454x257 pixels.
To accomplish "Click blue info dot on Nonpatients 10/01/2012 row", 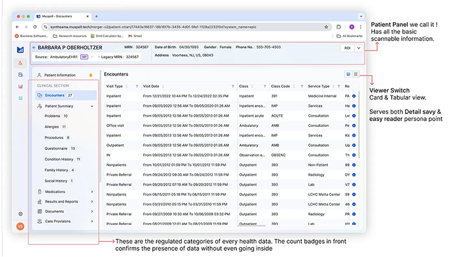I will click(x=354, y=165).
